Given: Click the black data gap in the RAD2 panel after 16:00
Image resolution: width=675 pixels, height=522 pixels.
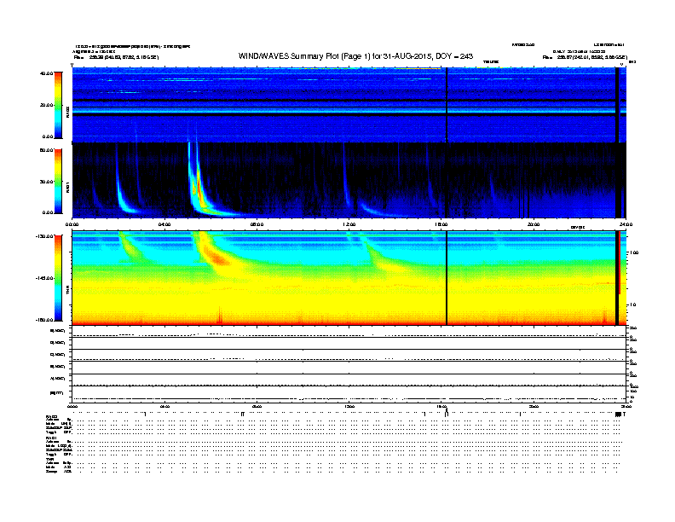Looking at the screenshot, I should (x=447, y=105).
